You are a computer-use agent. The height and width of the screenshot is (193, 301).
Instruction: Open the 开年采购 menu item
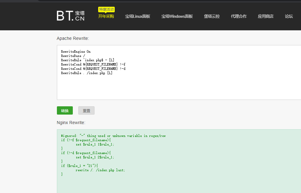click(x=106, y=17)
